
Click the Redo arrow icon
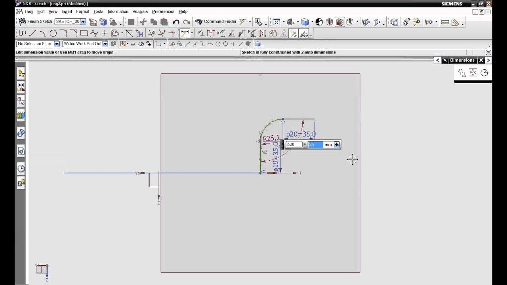[x=186, y=22]
